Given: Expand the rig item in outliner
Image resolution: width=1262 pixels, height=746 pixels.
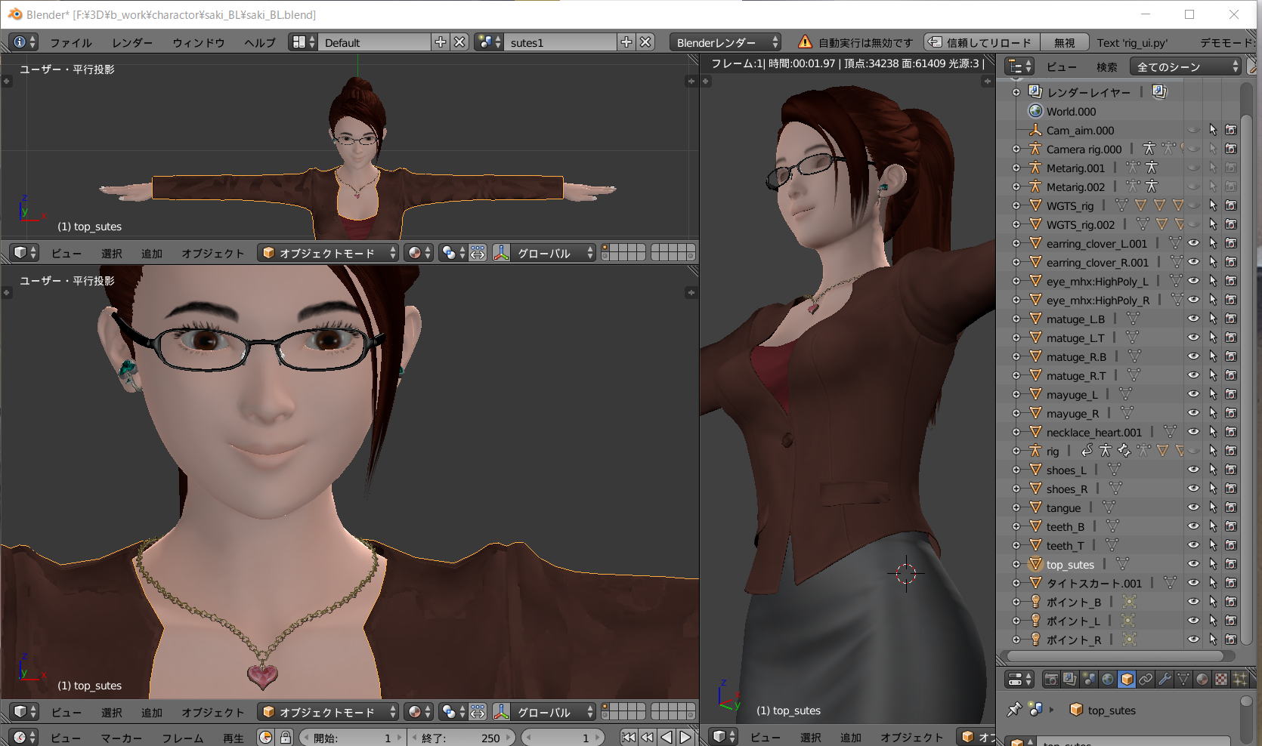Looking at the screenshot, I should coord(1016,451).
